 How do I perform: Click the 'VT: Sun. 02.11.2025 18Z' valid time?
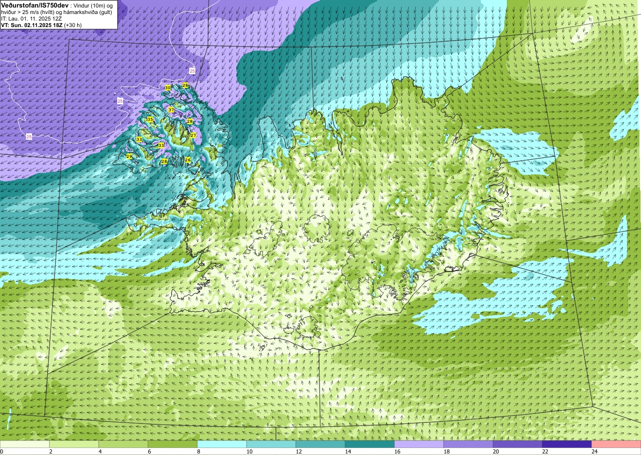click(x=32, y=25)
